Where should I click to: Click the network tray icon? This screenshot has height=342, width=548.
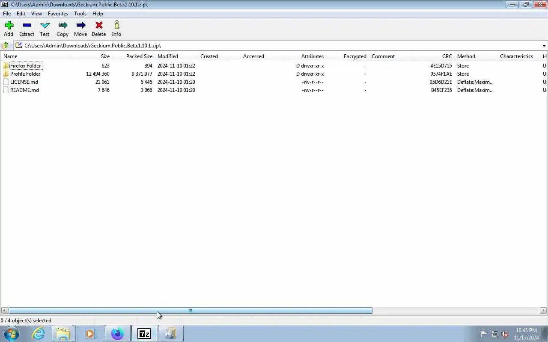[494, 334]
